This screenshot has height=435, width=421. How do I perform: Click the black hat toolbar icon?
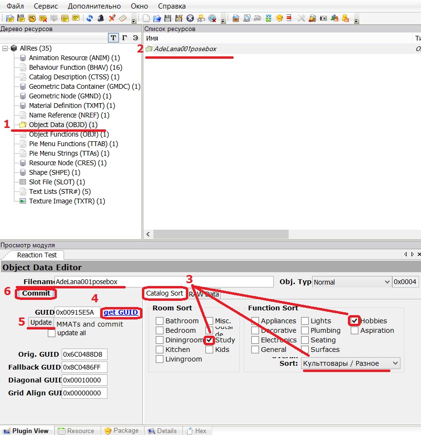101,19
